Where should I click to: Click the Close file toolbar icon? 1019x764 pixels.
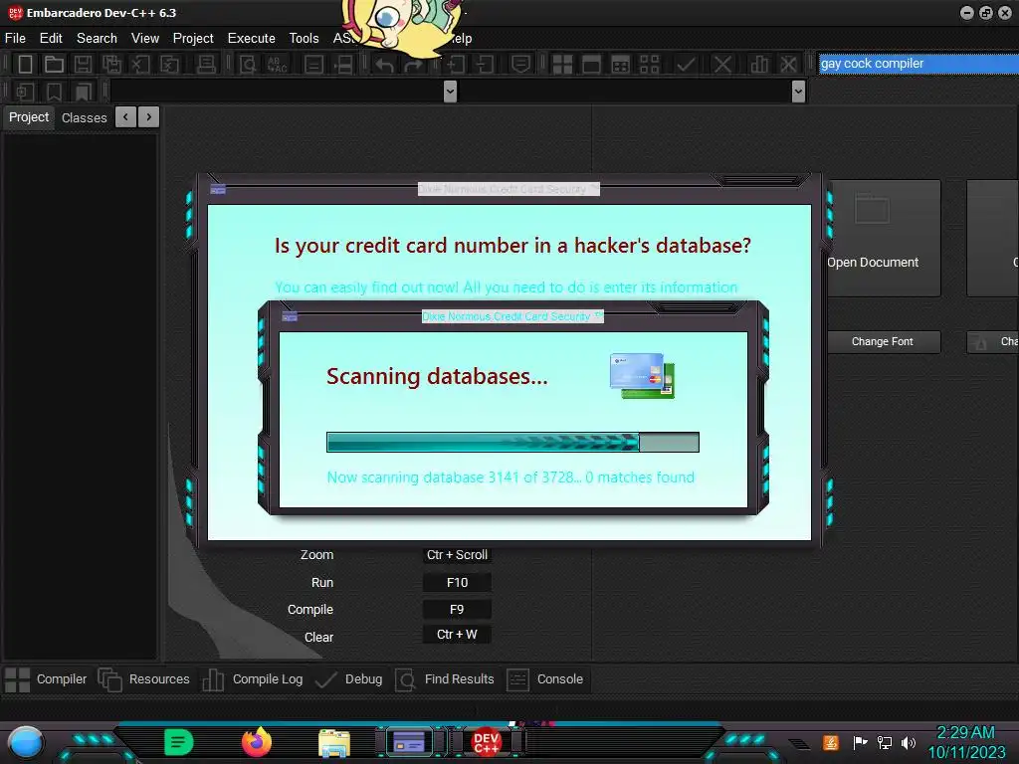click(x=140, y=65)
